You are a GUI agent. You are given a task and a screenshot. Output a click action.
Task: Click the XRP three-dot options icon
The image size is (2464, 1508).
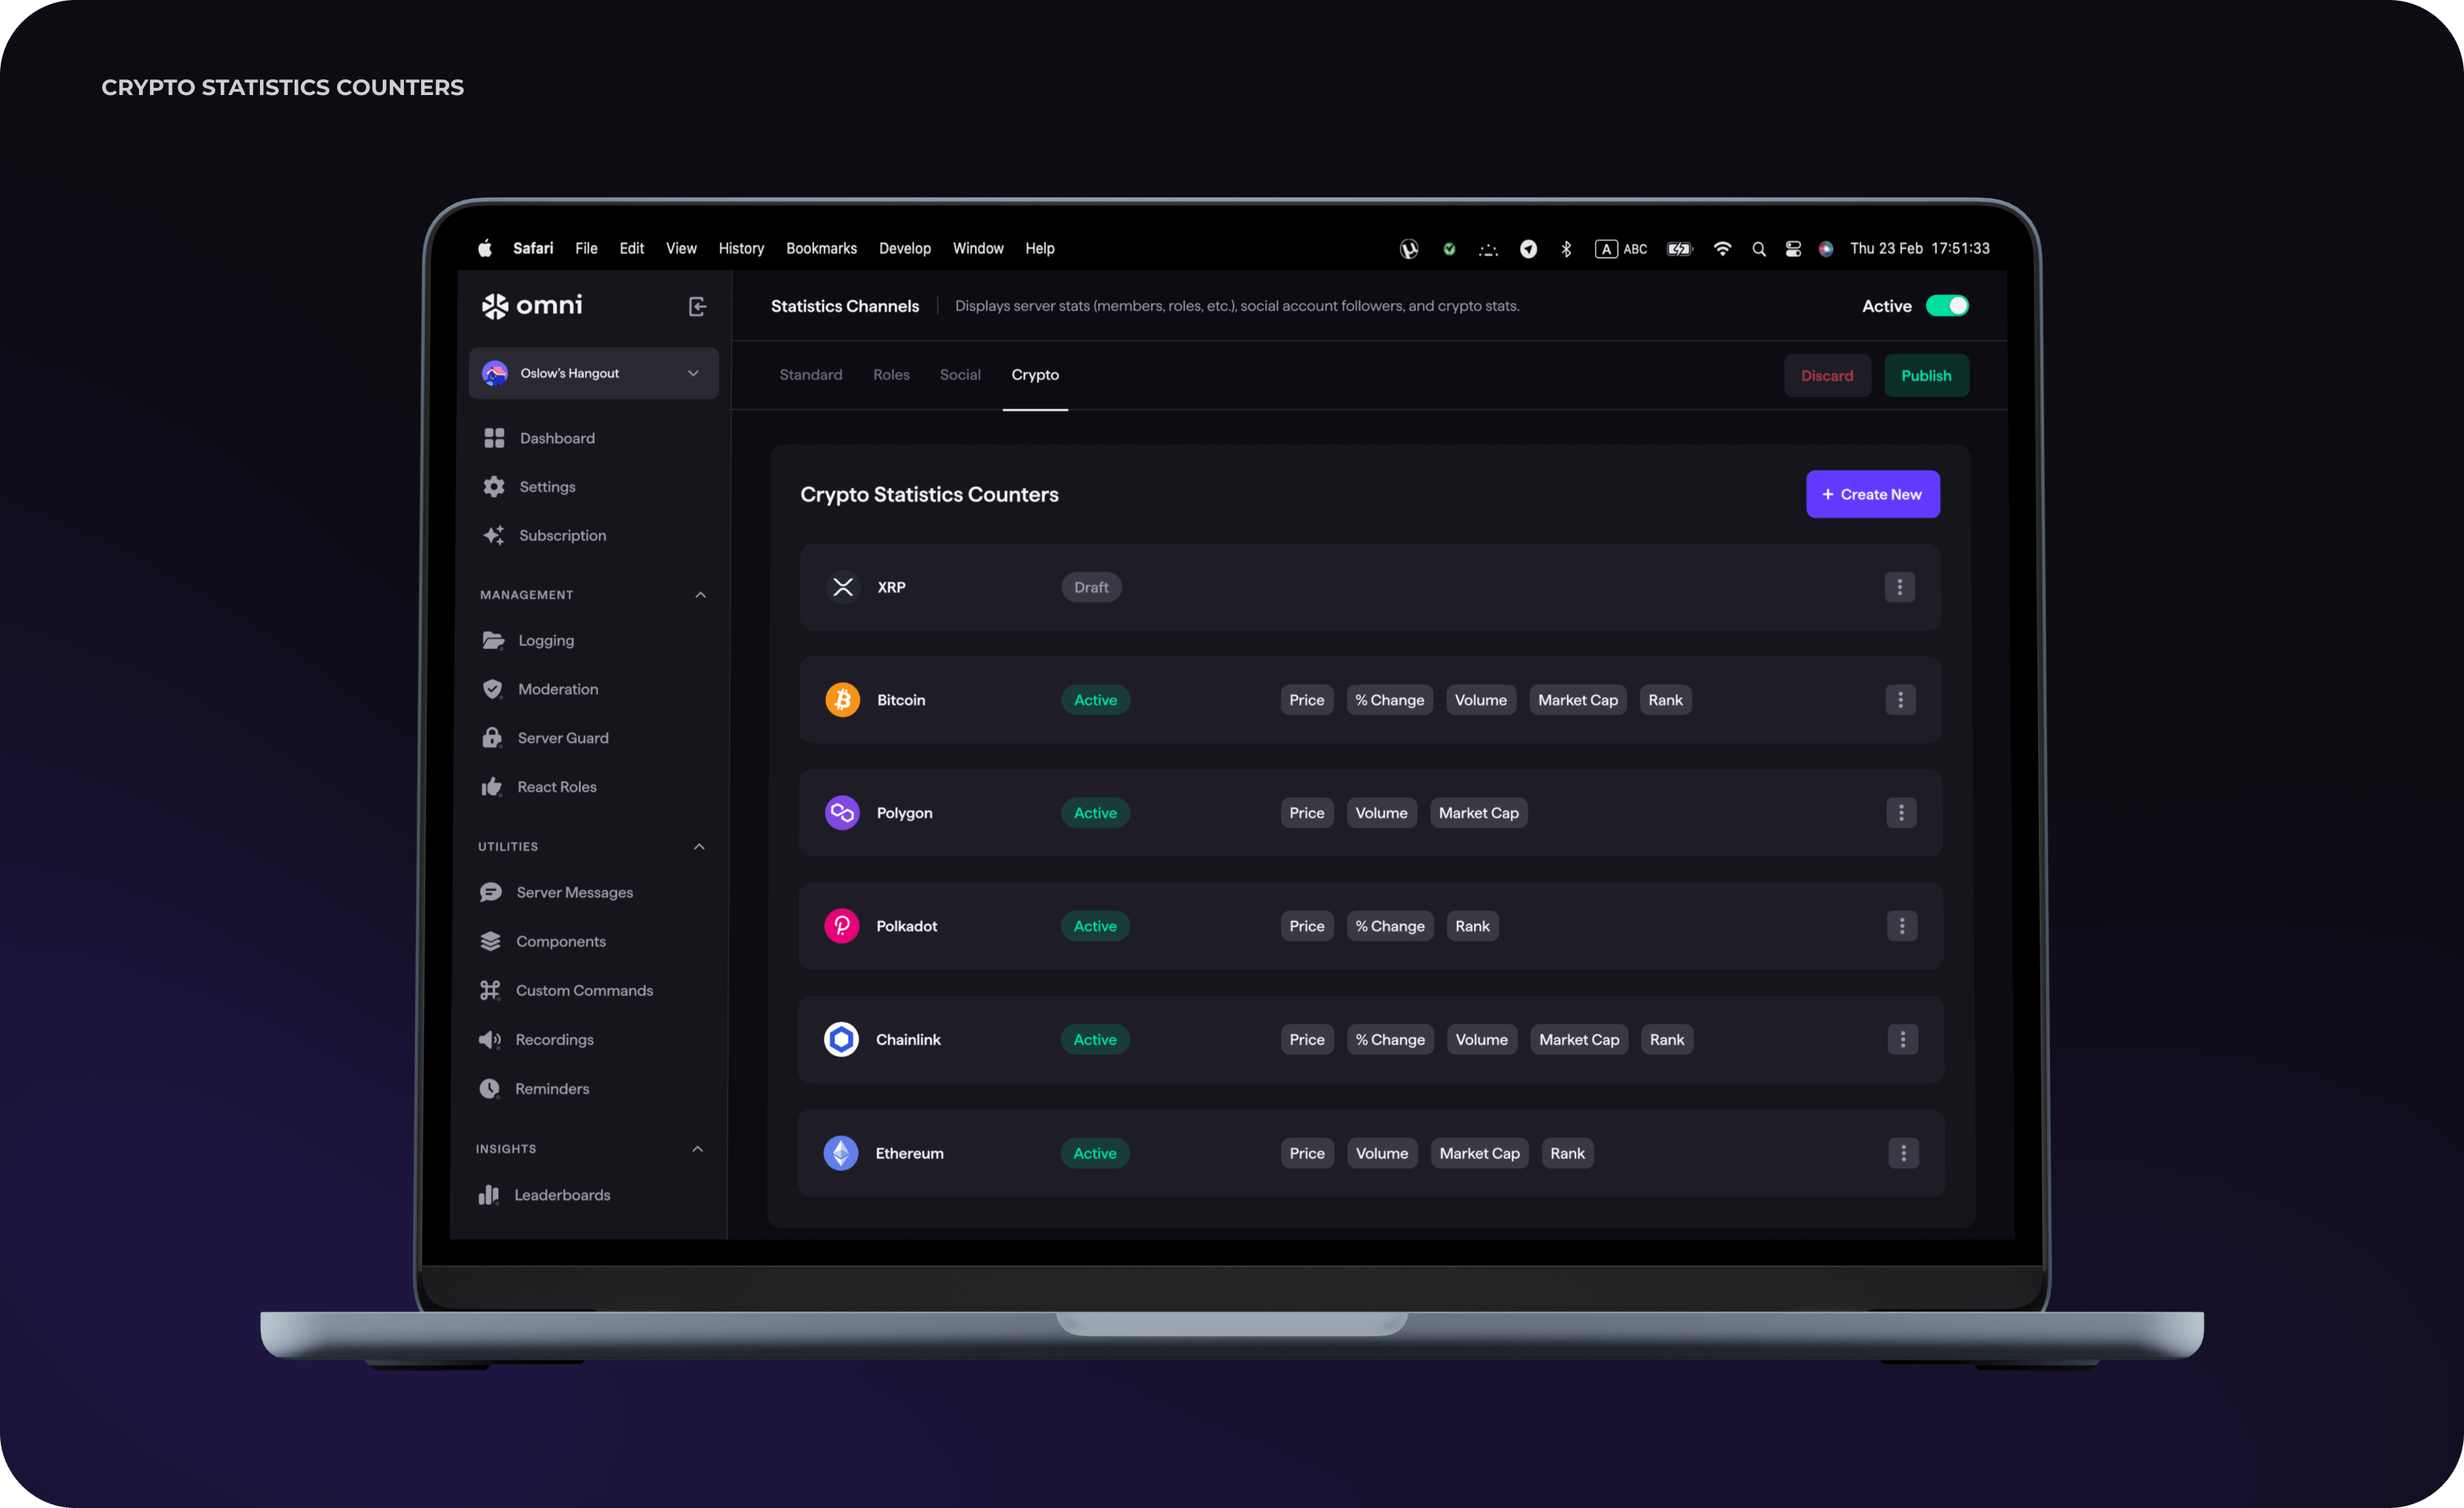click(1901, 586)
